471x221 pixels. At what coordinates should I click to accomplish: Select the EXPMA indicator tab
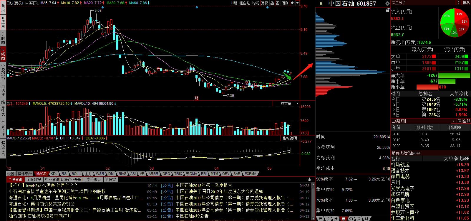coord(250,174)
